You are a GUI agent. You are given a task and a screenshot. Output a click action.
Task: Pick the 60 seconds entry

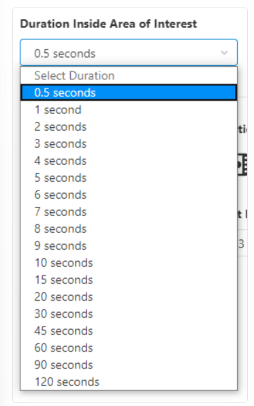129,348
